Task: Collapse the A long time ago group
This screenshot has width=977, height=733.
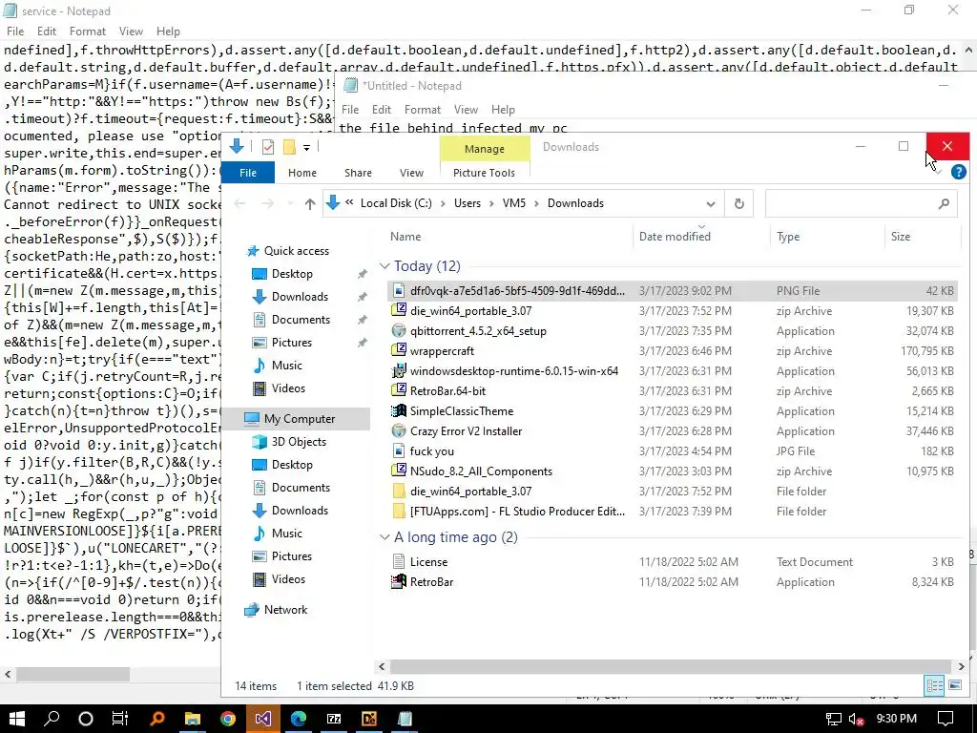Action: tap(385, 537)
